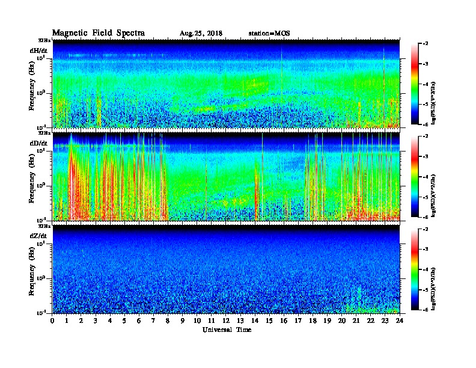Click hour tick '2' on the time axis
This screenshot has width=476, height=368.
(81, 320)
